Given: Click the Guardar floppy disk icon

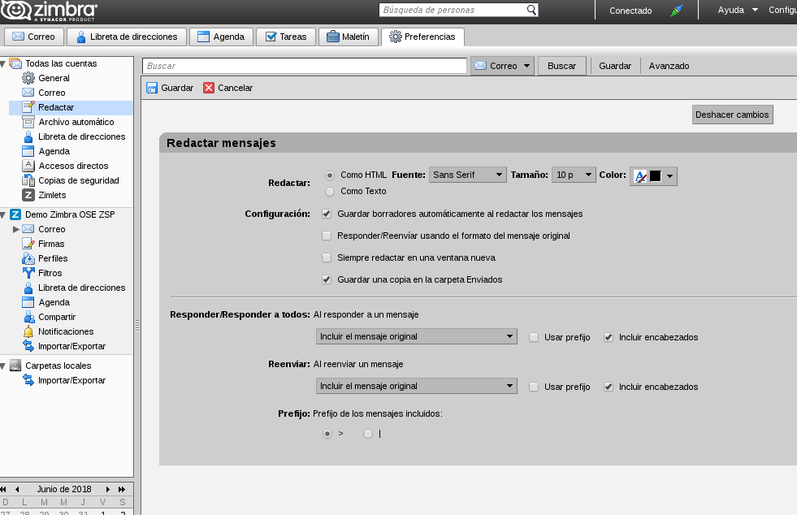Looking at the screenshot, I should tap(152, 88).
